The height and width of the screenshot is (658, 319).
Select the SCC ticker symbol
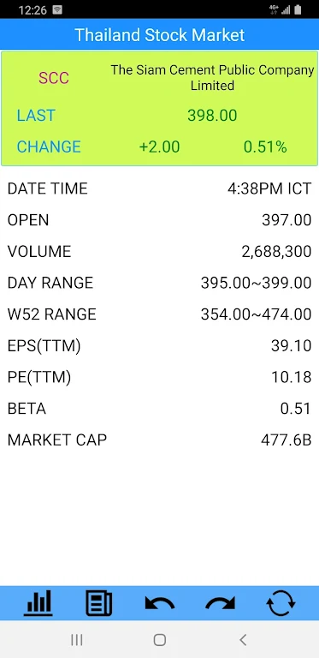click(54, 78)
